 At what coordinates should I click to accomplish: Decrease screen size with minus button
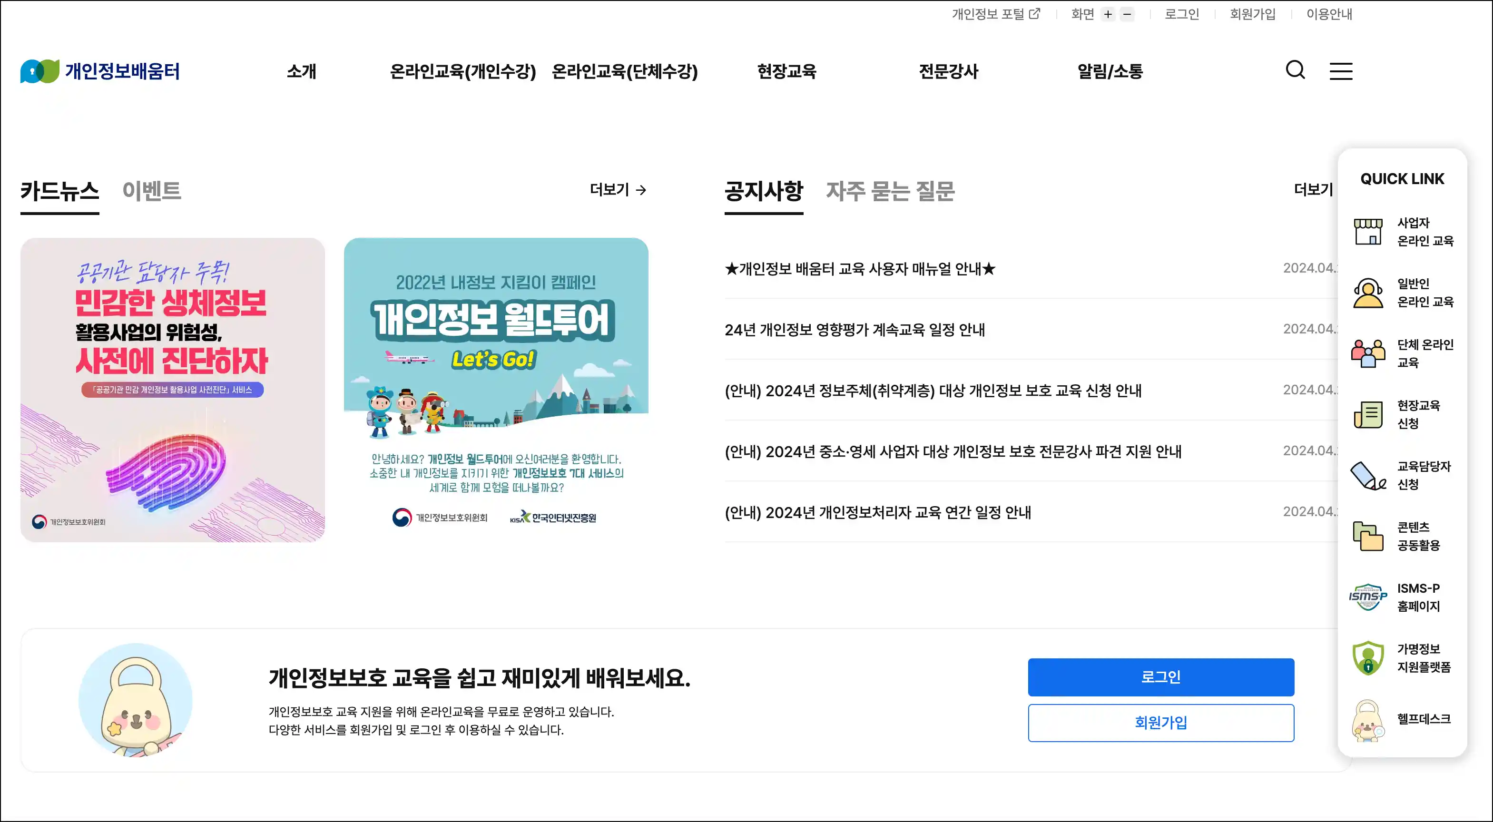coord(1127,14)
